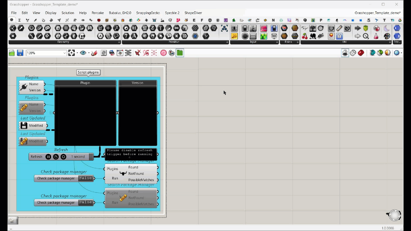Expand the Primitive panel with its plus
This screenshot has width=411, height=231.
click(227, 42)
